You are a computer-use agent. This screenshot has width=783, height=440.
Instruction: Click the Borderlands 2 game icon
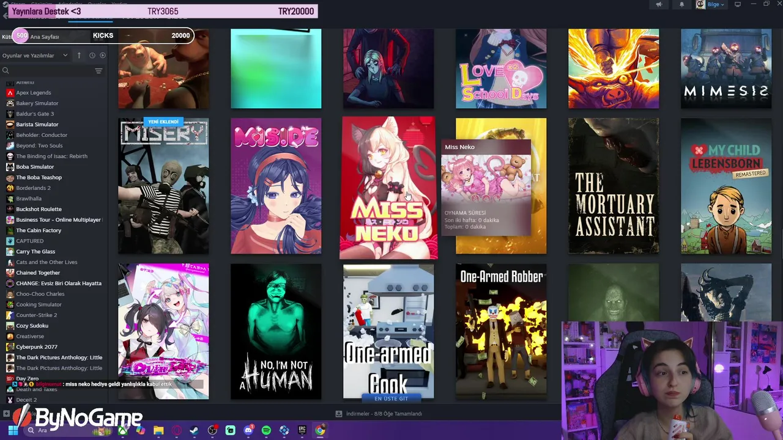point(10,188)
